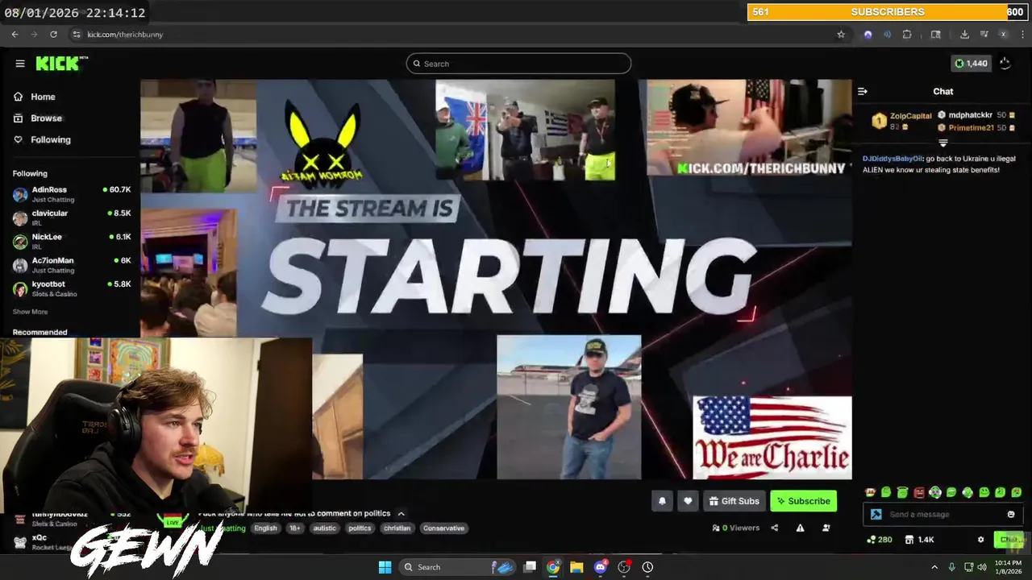Click the Conservative tag

coord(443,528)
